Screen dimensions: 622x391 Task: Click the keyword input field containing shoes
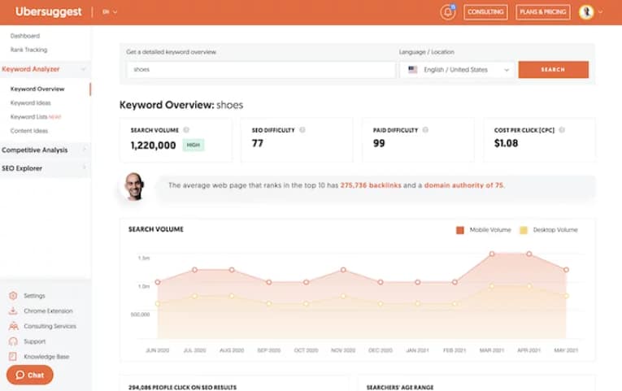click(260, 70)
